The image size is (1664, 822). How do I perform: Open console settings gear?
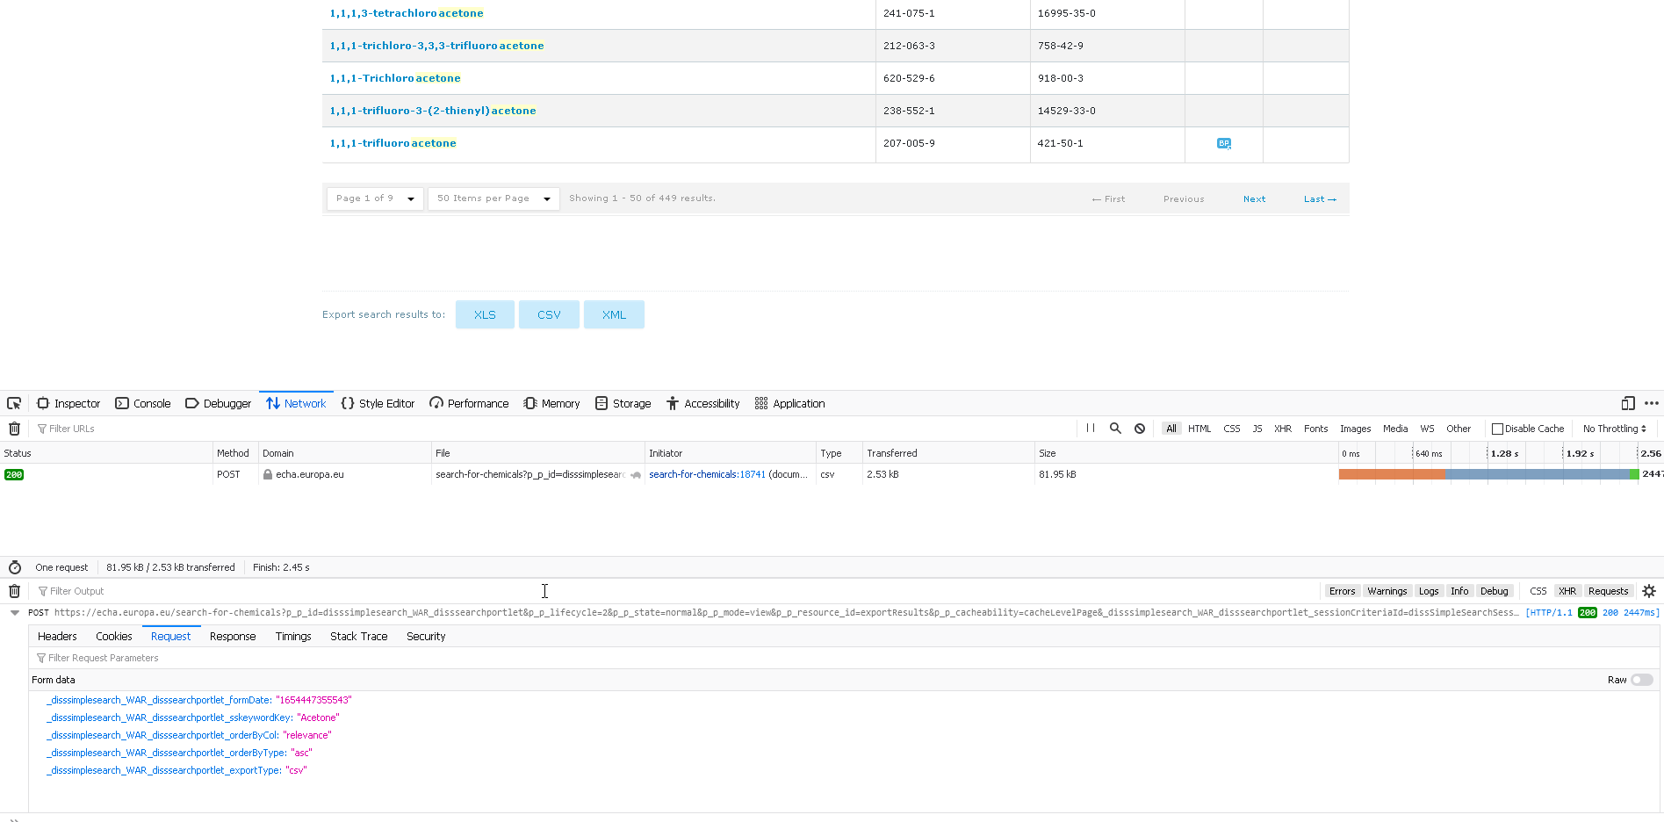click(x=1649, y=591)
